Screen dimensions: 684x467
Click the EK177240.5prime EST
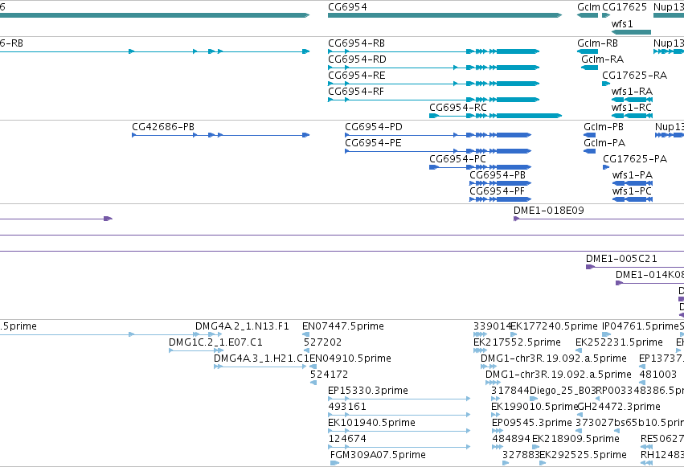click(x=514, y=334)
